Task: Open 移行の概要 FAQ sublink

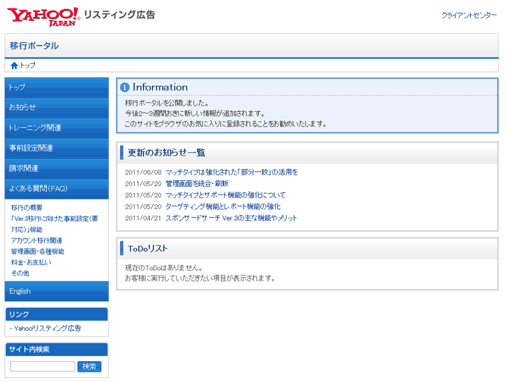Action: pyautogui.click(x=27, y=207)
